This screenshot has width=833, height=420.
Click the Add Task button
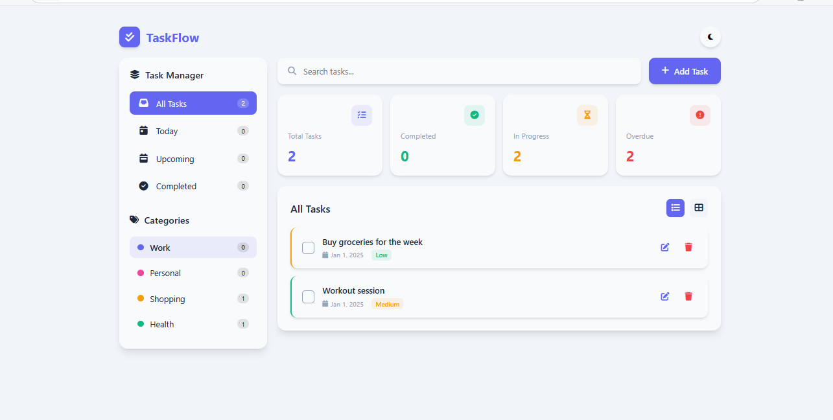[685, 71]
